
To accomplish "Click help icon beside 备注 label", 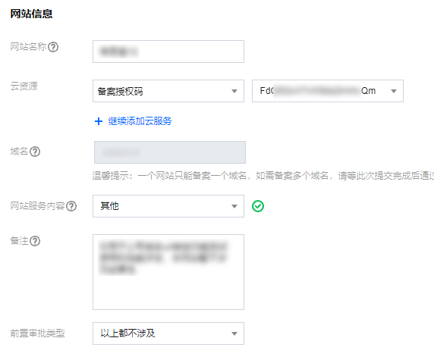I will pyautogui.click(x=35, y=241).
